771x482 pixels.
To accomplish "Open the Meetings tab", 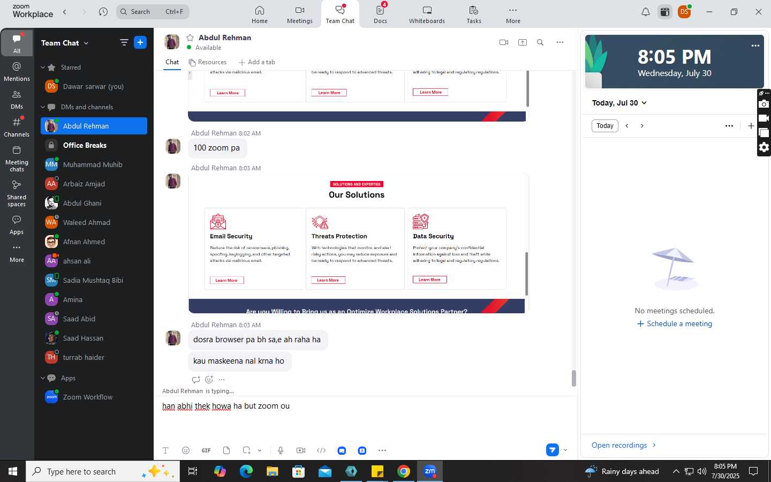I will pos(300,14).
